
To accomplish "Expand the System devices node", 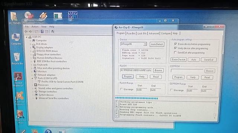I will coord(33,95).
